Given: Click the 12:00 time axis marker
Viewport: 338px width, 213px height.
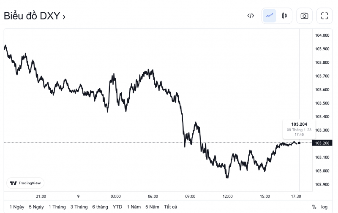Looking at the screenshot, I should (228, 196).
